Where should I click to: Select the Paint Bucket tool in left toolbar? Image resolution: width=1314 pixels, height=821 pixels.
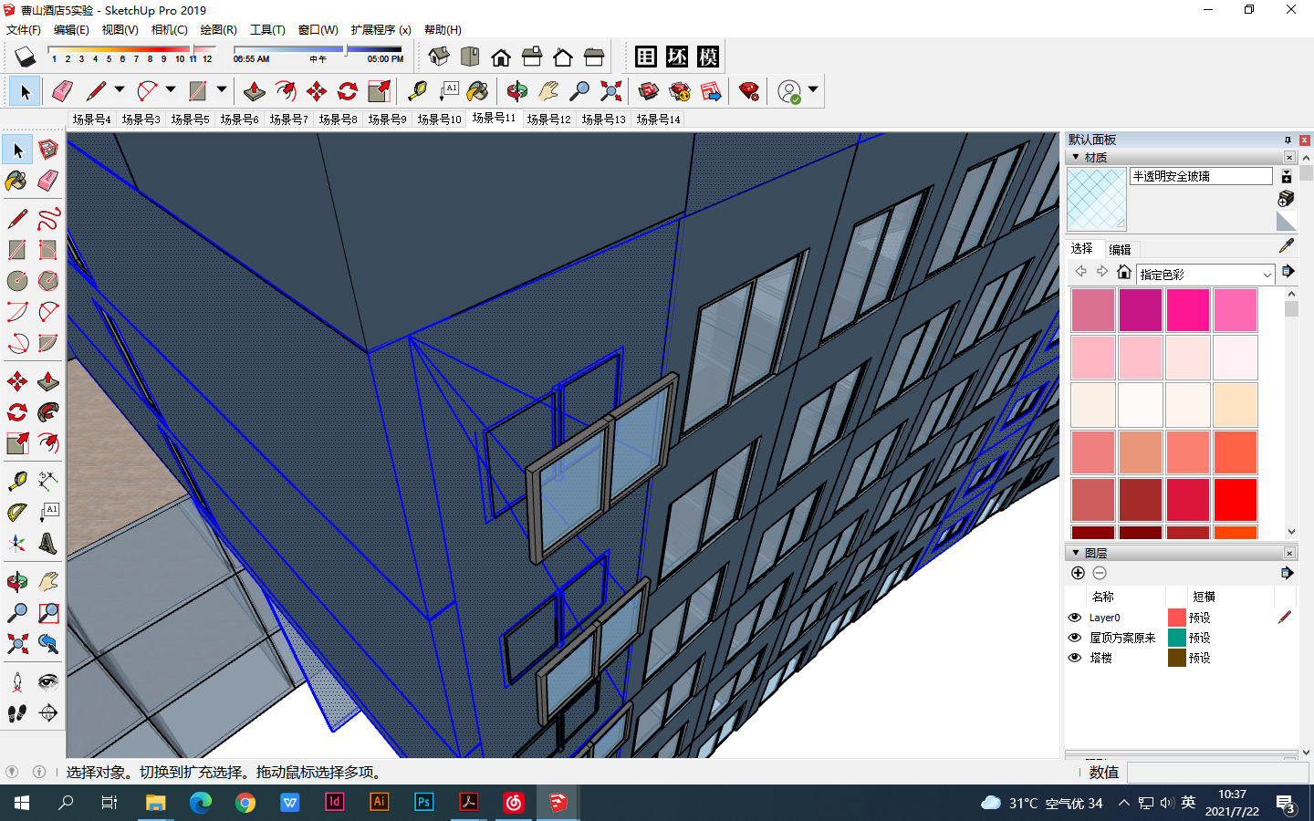(16, 181)
